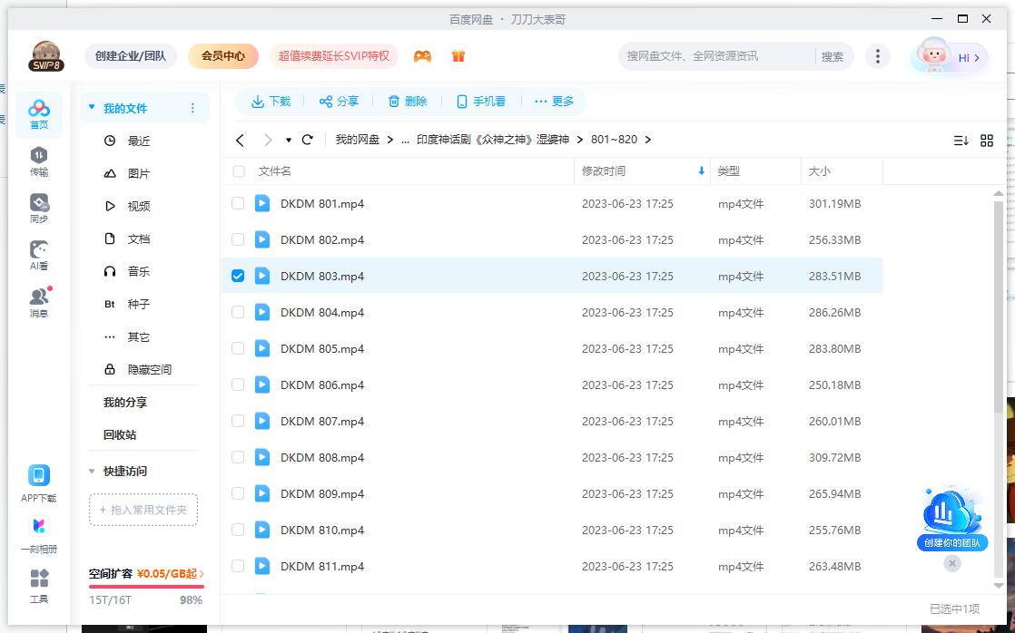Click the search input field
The width and height of the screenshot is (1015, 633).
click(x=717, y=56)
